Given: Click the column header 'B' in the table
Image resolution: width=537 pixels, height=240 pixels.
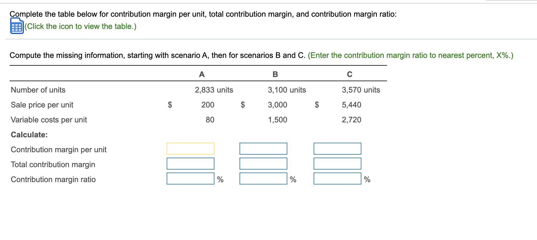Looking at the screenshot, I should pyautogui.click(x=275, y=74).
